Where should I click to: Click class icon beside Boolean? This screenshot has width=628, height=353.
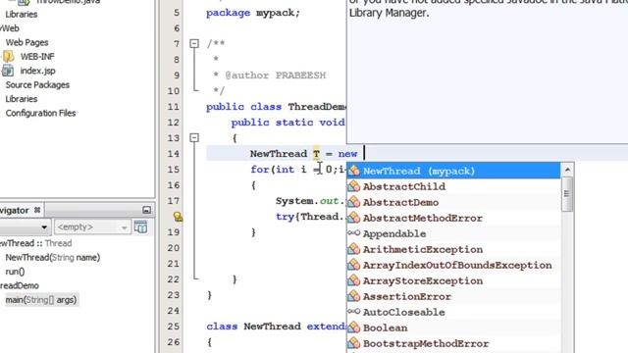[354, 328]
